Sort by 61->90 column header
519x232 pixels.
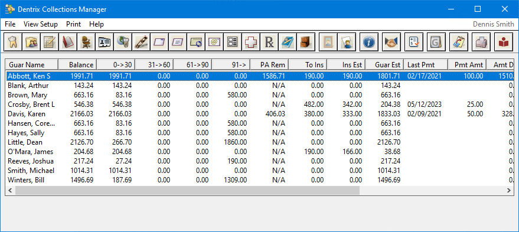[193, 65]
